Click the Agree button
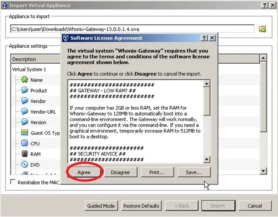 84,172
